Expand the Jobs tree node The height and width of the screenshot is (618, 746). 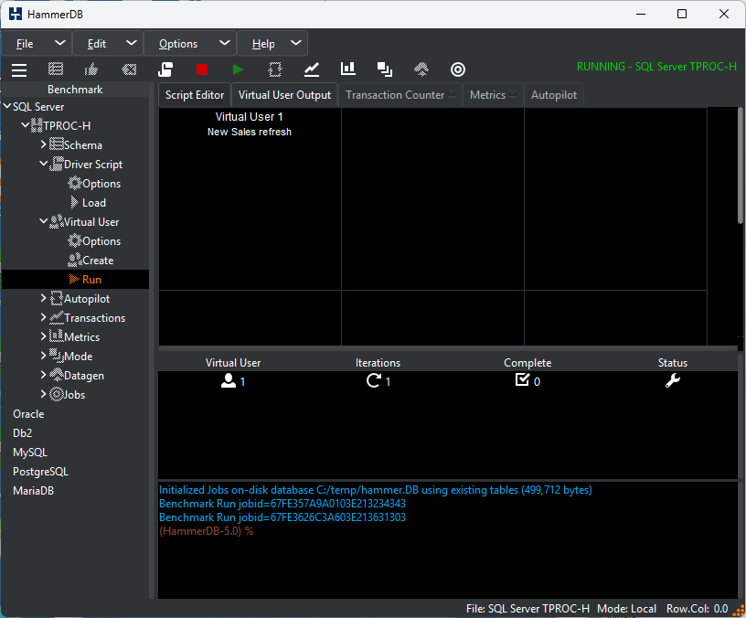(x=43, y=394)
